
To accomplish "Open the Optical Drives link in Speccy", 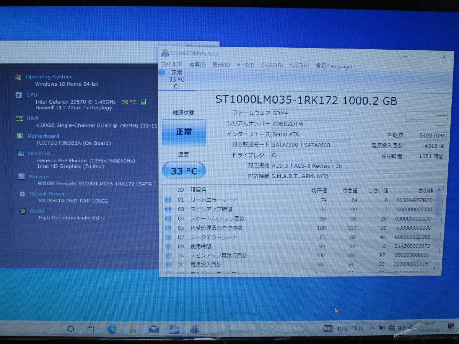I will coord(47,194).
